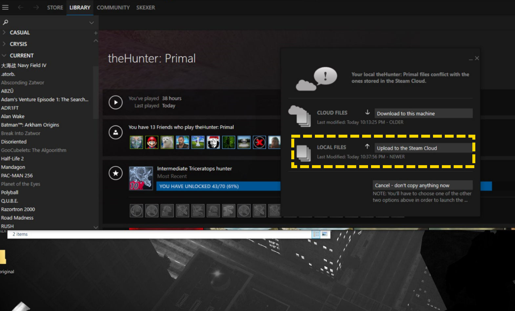Add a game with the plus beside CASUAL

96,33
